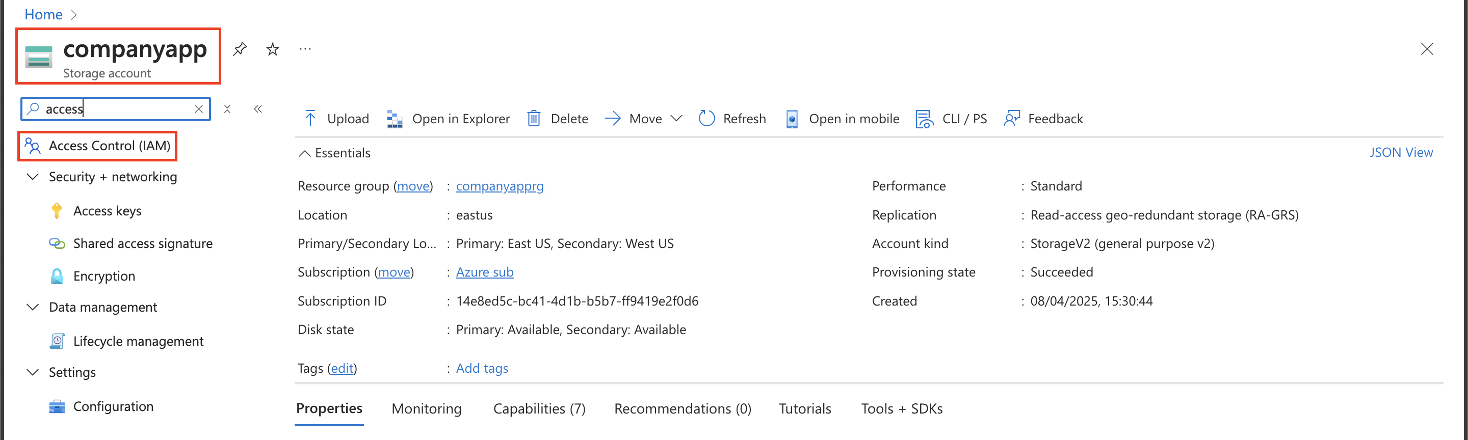Clear the access search text
Viewport: 1468px width, 440px height.
[x=198, y=109]
